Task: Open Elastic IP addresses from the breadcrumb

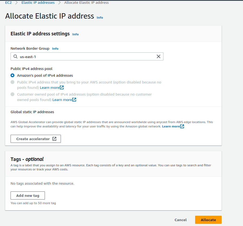Action: [38, 2]
